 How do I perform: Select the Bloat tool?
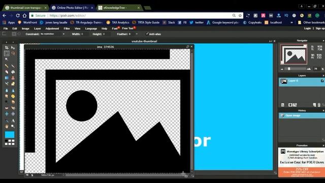click(7, 114)
